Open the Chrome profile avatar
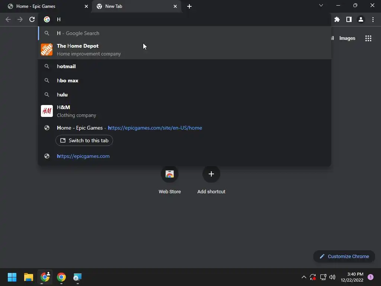 (x=361, y=19)
